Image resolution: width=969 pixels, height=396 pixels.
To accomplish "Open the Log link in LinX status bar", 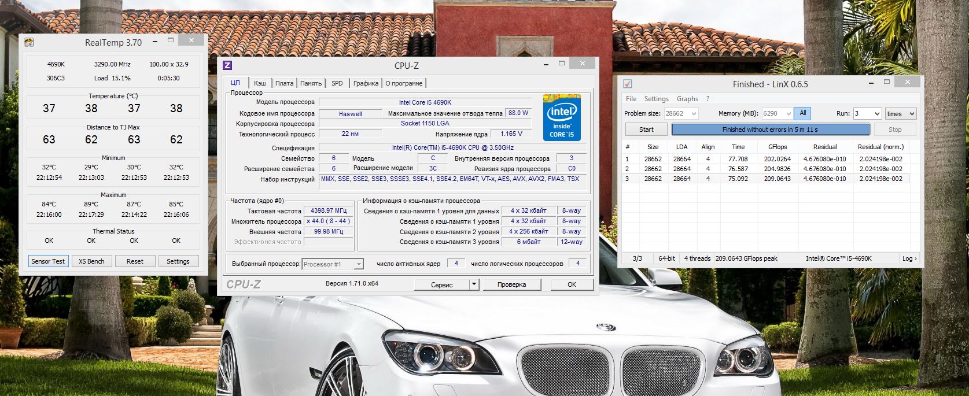I will (x=909, y=258).
